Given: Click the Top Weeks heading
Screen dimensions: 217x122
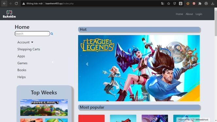Looking at the screenshot, I should [x=44, y=92].
